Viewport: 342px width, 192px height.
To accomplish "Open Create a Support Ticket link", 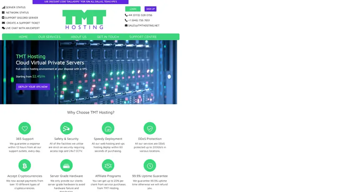I will [23, 23].
